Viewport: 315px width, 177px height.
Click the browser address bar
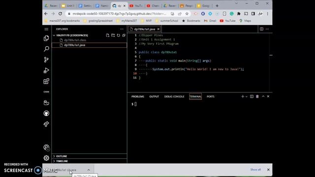point(119,14)
